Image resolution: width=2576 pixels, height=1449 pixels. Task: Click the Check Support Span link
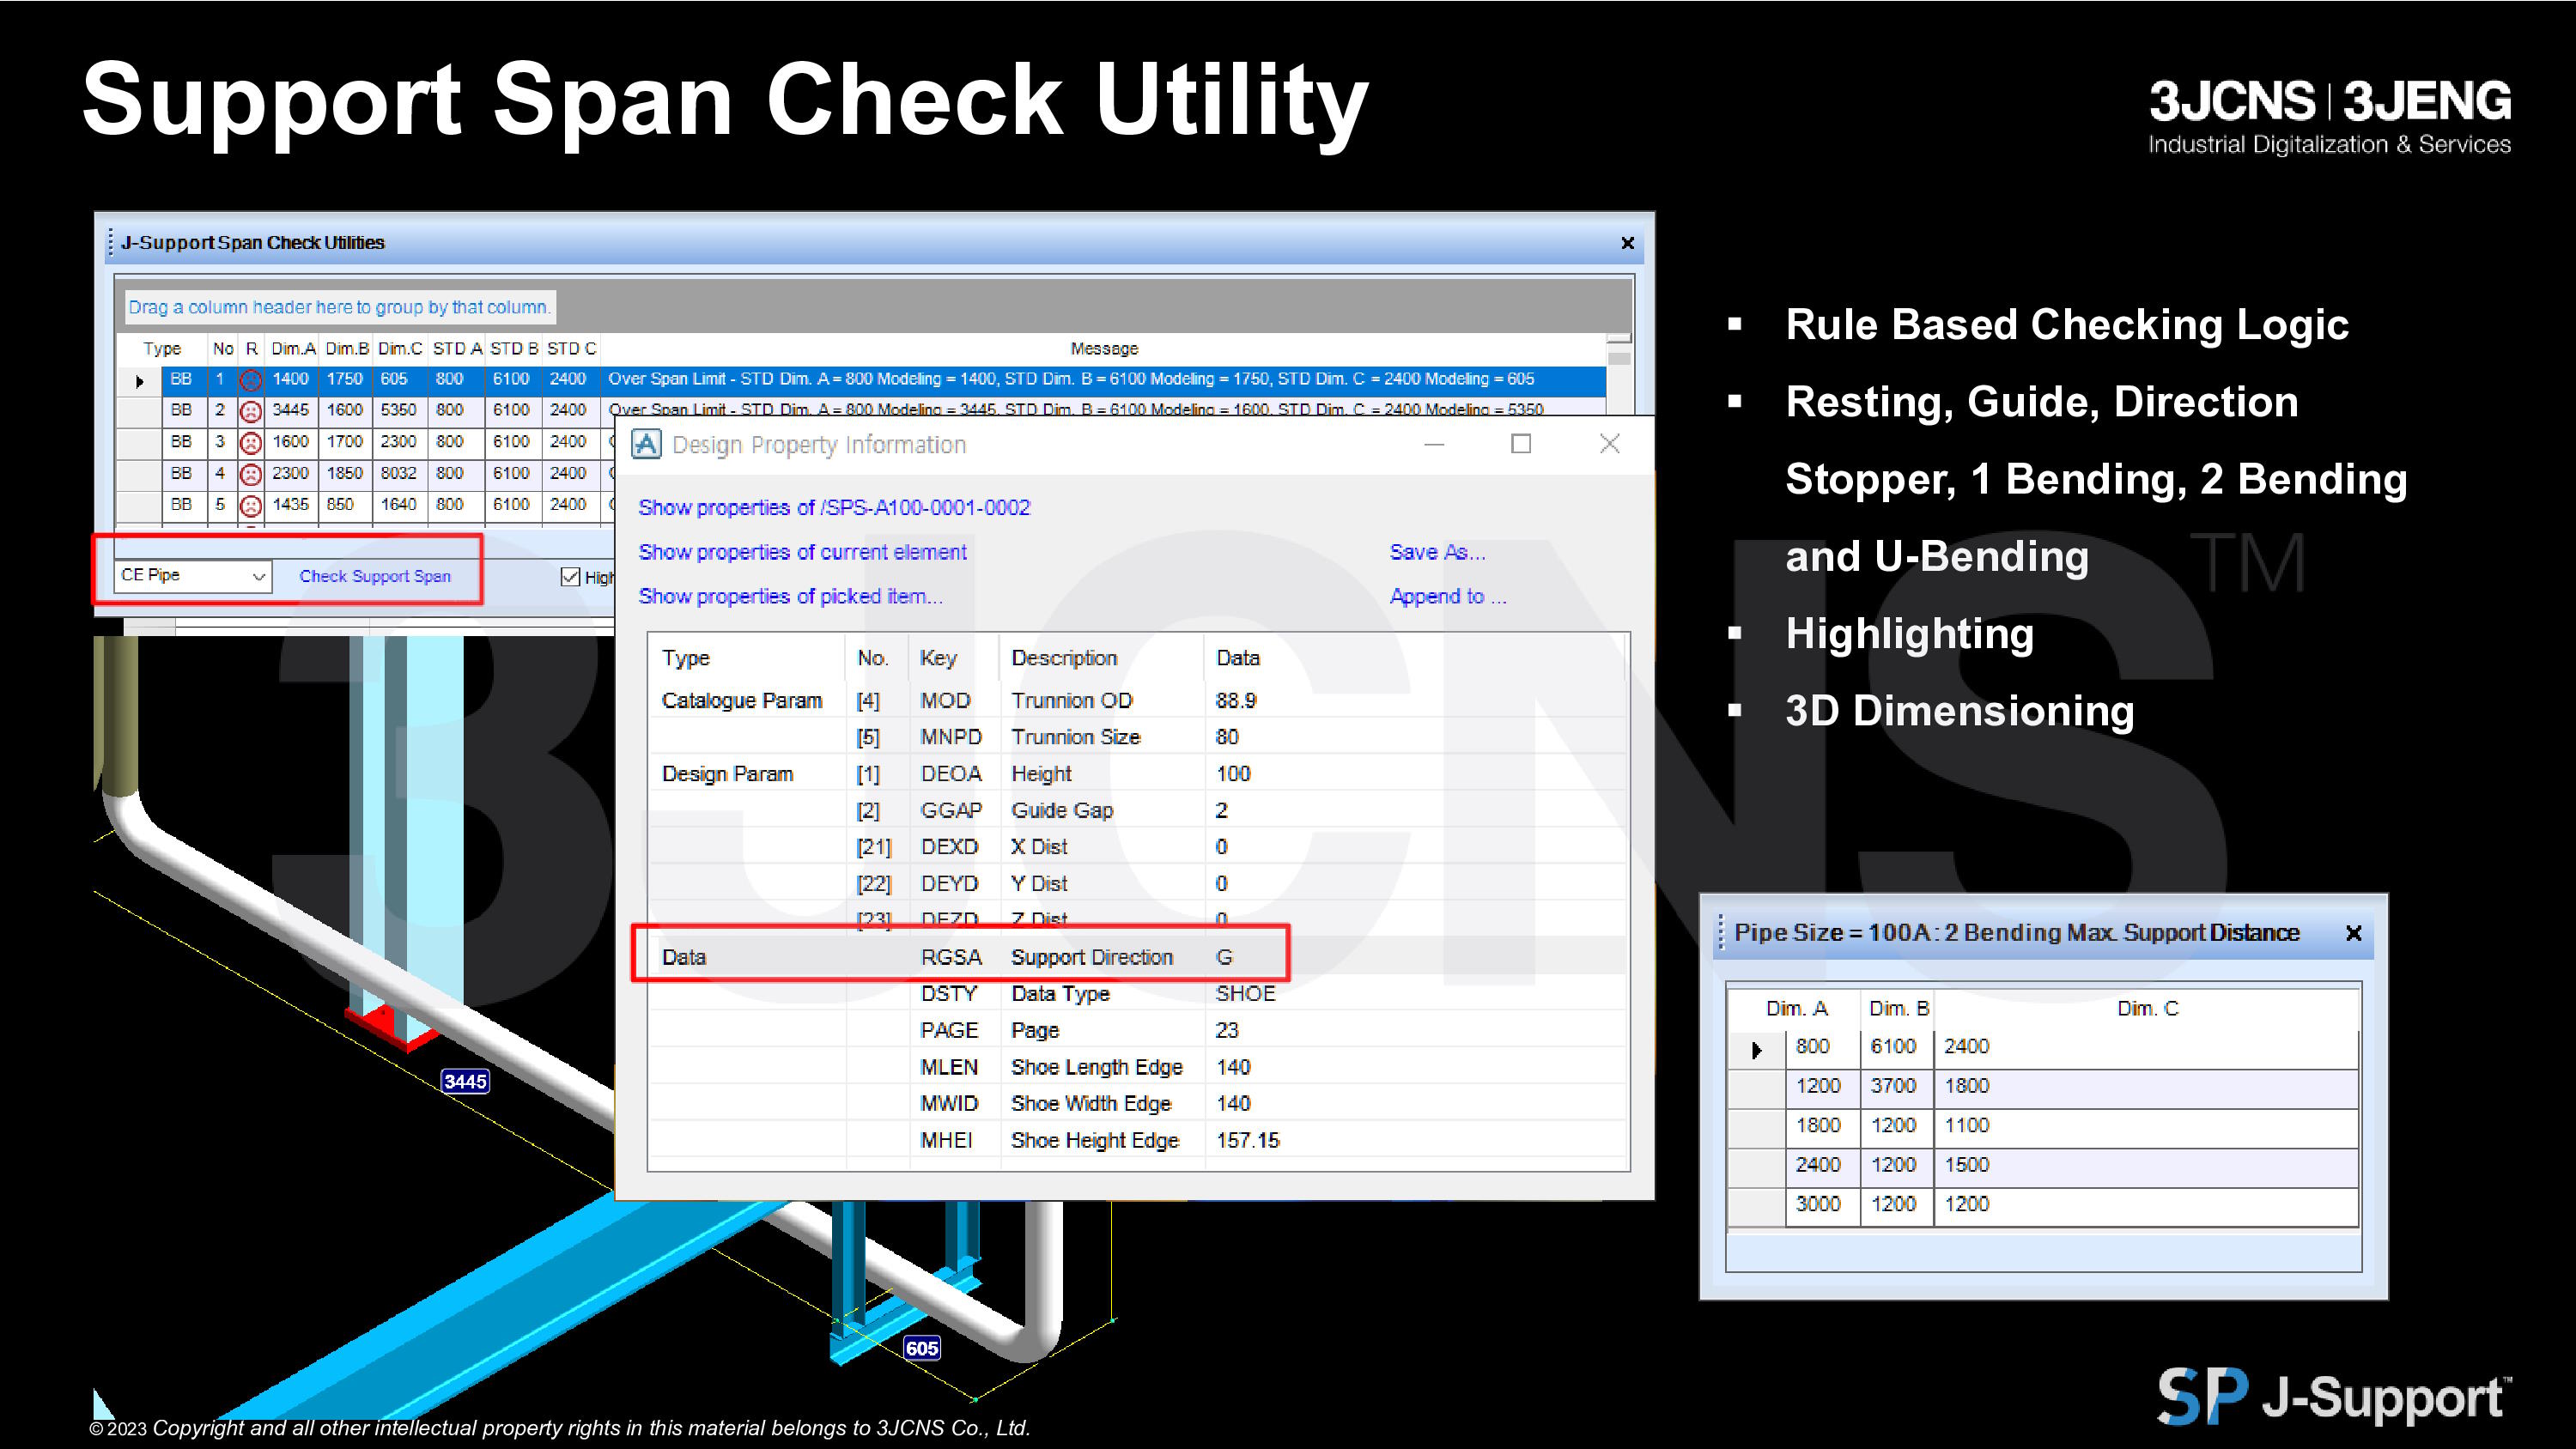tap(375, 576)
